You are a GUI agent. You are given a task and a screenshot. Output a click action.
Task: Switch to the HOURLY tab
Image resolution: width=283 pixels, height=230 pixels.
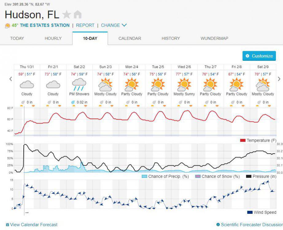(x=53, y=38)
